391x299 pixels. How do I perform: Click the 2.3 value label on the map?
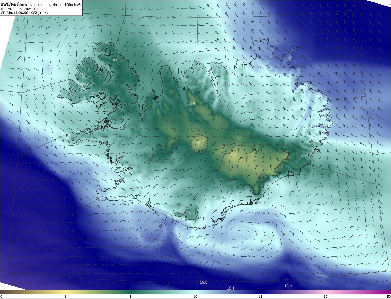point(233,155)
